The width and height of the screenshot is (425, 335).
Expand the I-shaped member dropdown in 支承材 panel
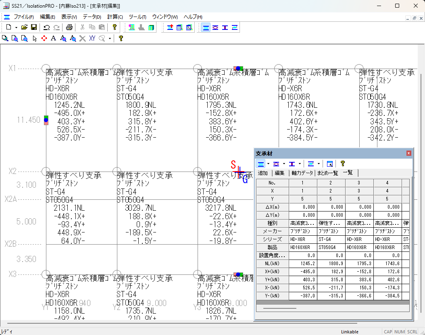(x=300, y=164)
